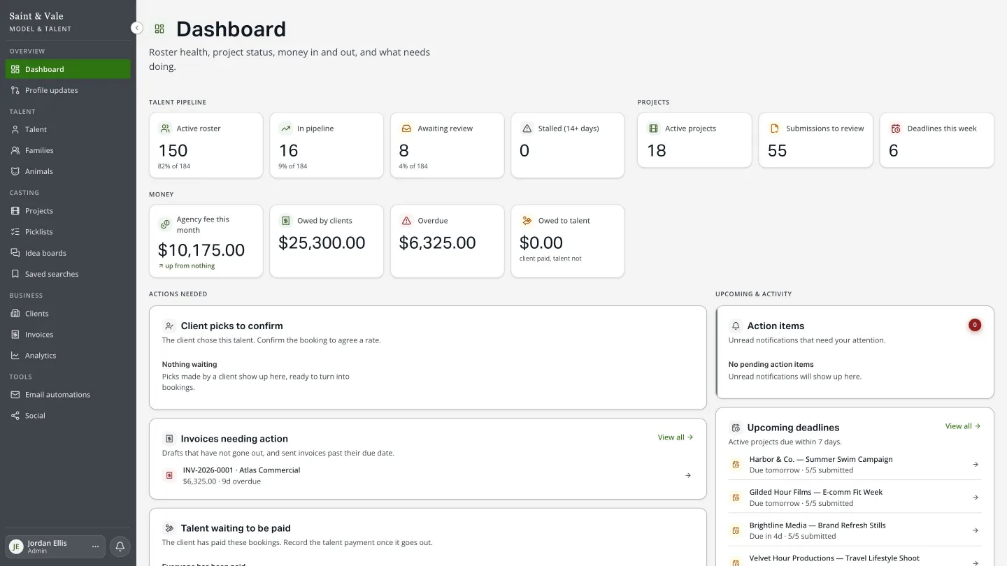Click the Dashboard grid icon beside the title
Screen dimensions: 1007x566
point(159,29)
